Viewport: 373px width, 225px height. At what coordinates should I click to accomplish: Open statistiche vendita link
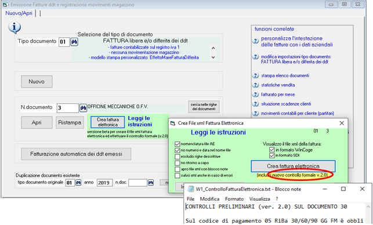pyautogui.click(x=278, y=85)
